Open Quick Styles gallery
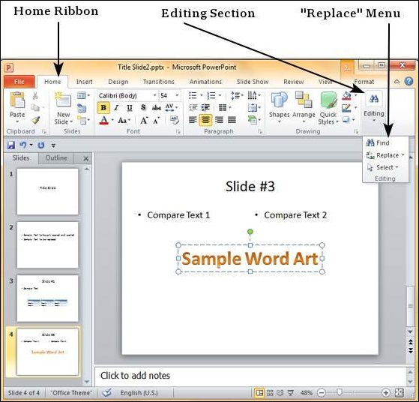Viewport: 419px width, 402px height. (x=328, y=108)
